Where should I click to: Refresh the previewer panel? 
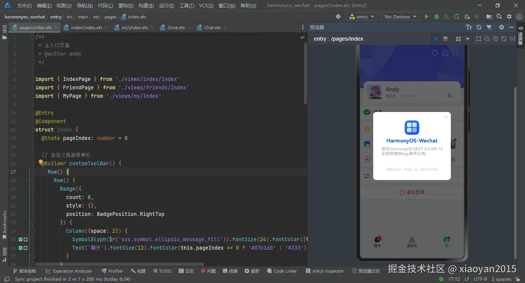coord(479,27)
